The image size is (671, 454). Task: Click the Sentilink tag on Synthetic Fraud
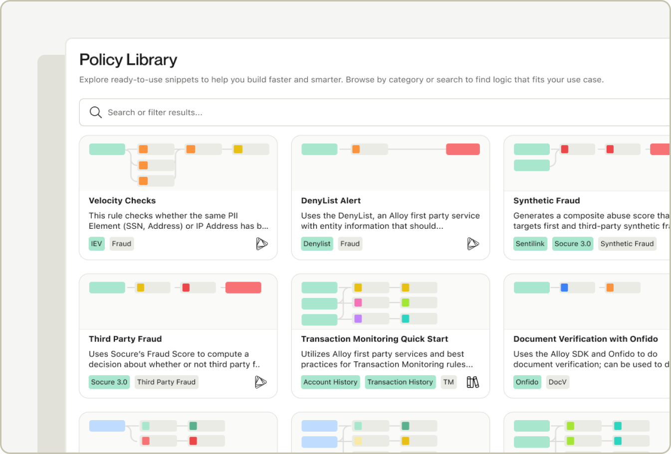pyautogui.click(x=530, y=244)
